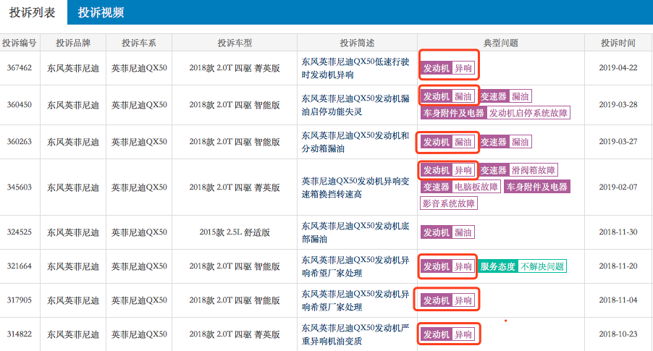Viewport: 653px width, 351px height.
Task: Click 变速器 漏油 tag in row 360450
Action: [x=505, y=96]
